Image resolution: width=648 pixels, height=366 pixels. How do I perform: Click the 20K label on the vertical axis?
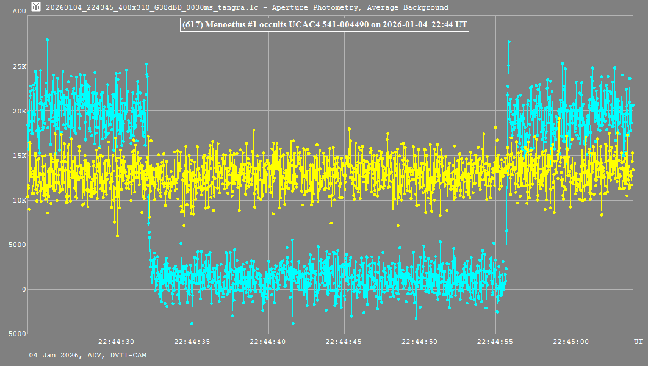point(20,111)
